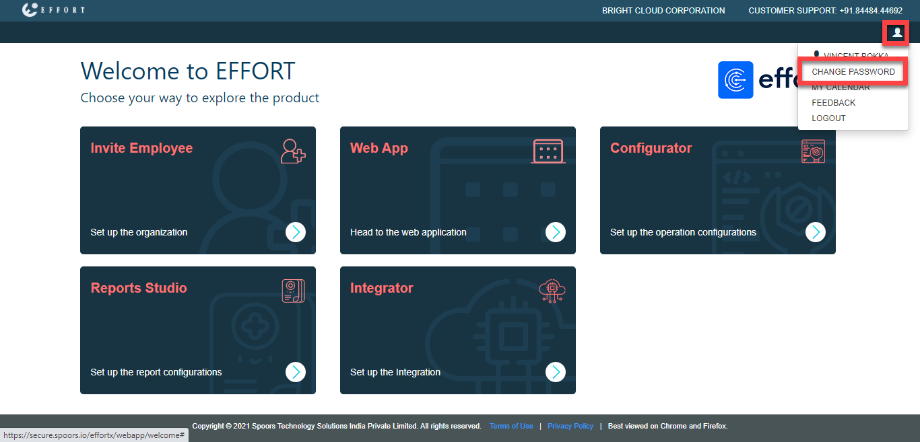Click the Reports Studio document icon
This screenshot has width=920, height=442.
[293, 291]
